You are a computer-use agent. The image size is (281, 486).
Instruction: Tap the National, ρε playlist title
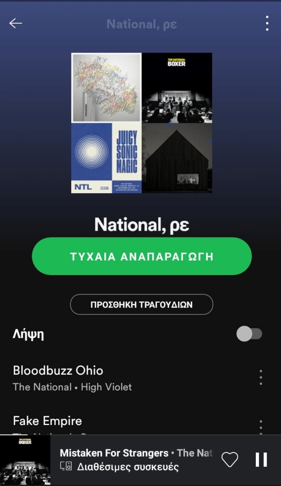[x=142, y=224]
